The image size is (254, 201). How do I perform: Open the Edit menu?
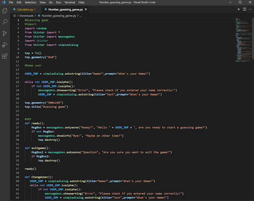[x=19, y=2]
